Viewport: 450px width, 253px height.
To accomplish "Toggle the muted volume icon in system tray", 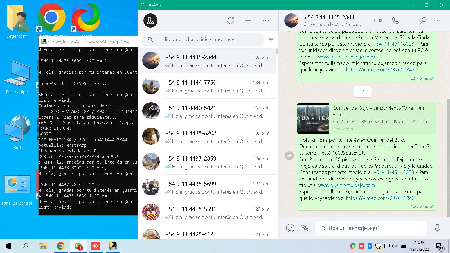I will coord(395,246).
